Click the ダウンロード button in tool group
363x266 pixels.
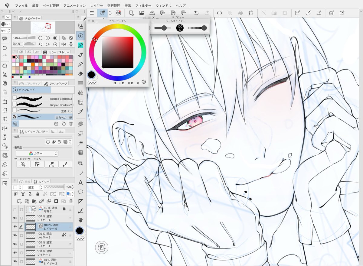click(x=31, y=90)
